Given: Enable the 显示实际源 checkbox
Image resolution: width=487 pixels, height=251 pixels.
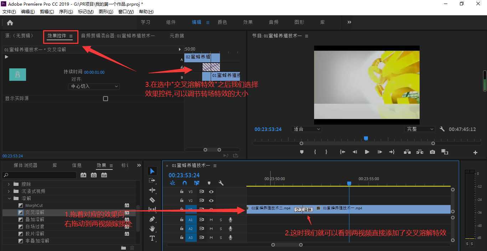Looking at the screenshot, I should coord(105,99).
